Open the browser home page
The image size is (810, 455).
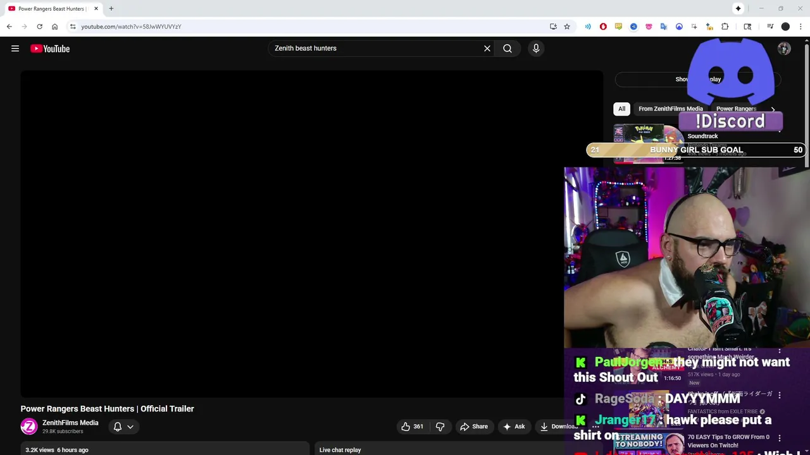54,27
